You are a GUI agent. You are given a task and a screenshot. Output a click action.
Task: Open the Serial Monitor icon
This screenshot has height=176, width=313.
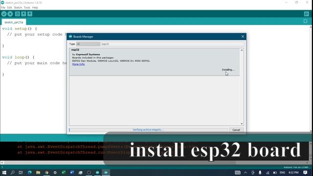point(307,14)
